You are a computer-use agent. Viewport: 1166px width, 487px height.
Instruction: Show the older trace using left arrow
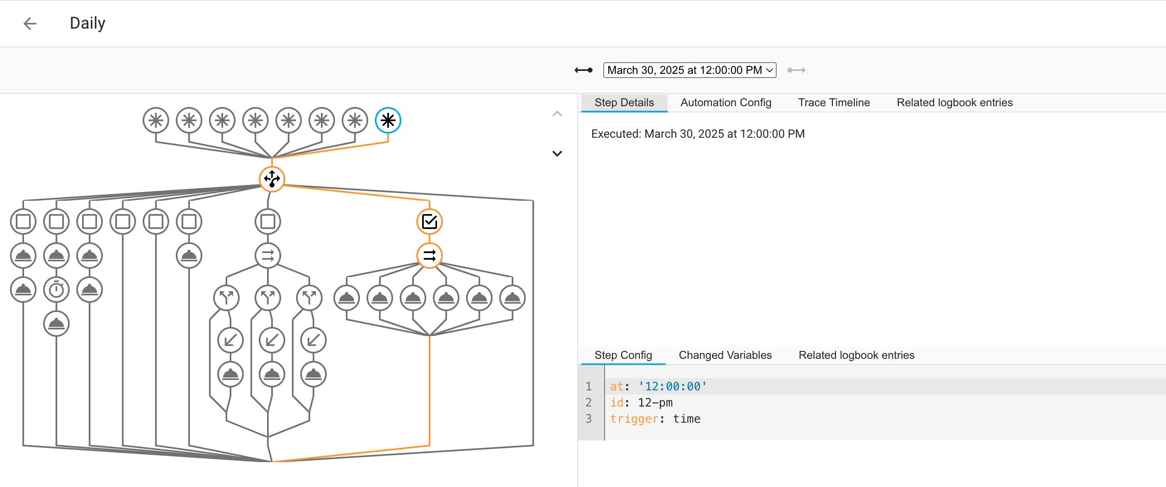(583, 70)
